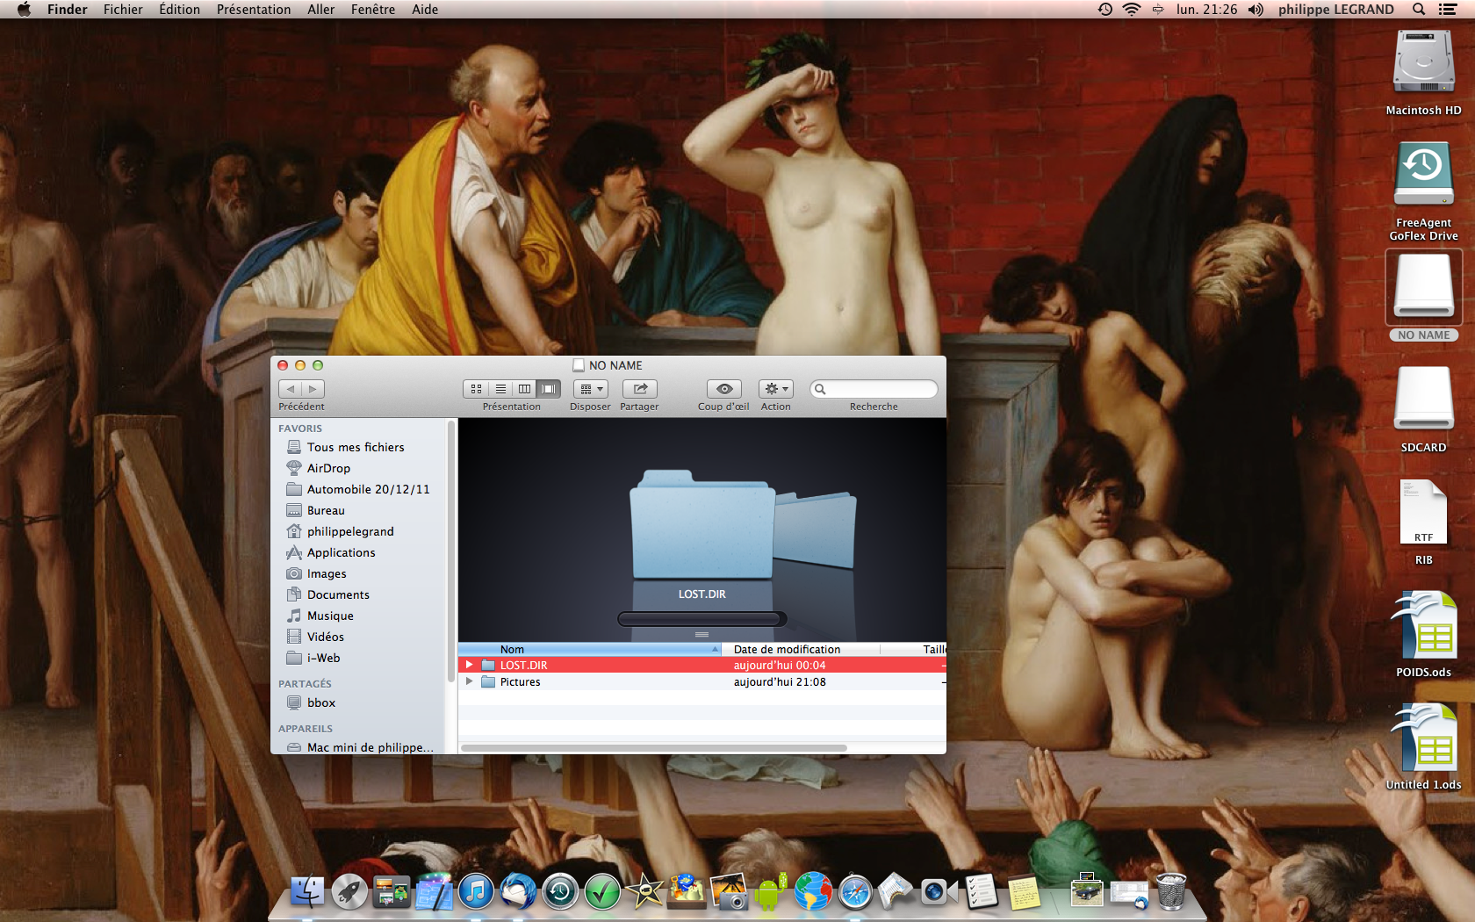Viewport: 1475px width, 922px height.
Task: Open the Fenêtre menu
Action: pos(373,10)
